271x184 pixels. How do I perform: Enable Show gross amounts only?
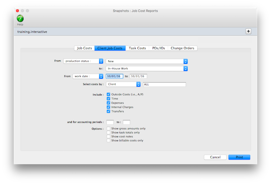coord(108,129)
